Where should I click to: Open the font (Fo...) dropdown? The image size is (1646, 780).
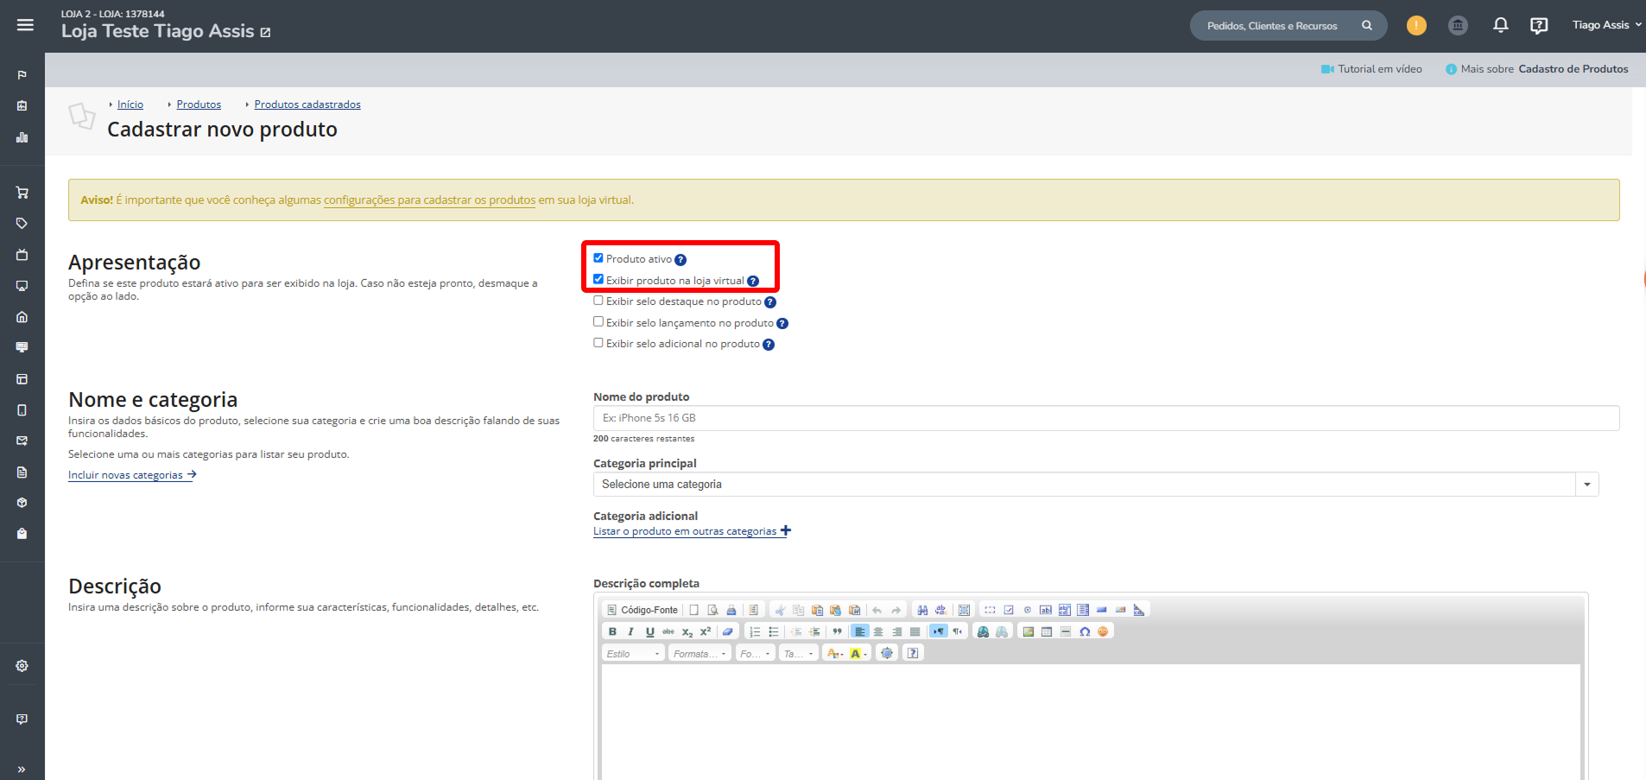click(x=756, y=653)
